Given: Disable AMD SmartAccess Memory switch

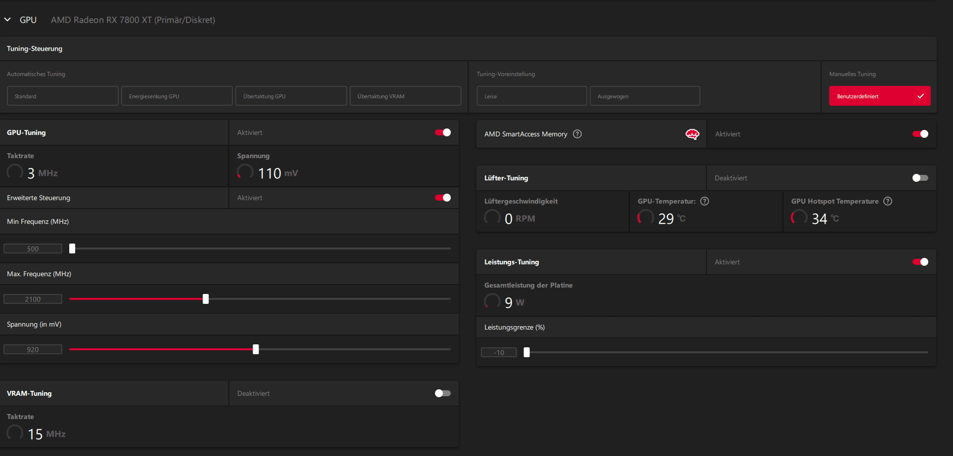Looking at the screenshot, I should pyautogui.click(x=920, y=134).
